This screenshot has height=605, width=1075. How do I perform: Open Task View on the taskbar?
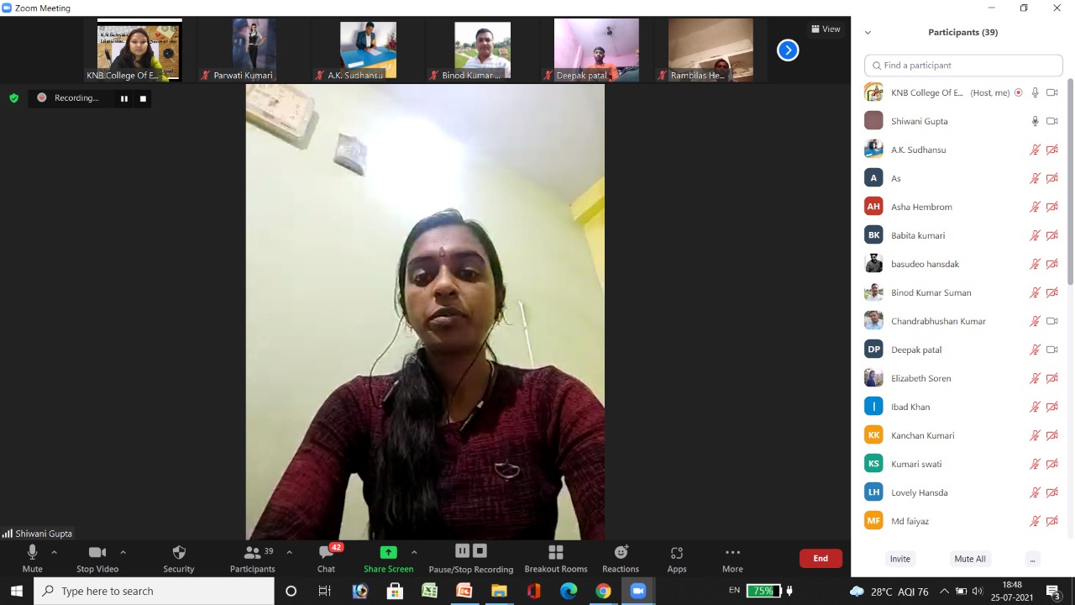(x=325, y=591)
